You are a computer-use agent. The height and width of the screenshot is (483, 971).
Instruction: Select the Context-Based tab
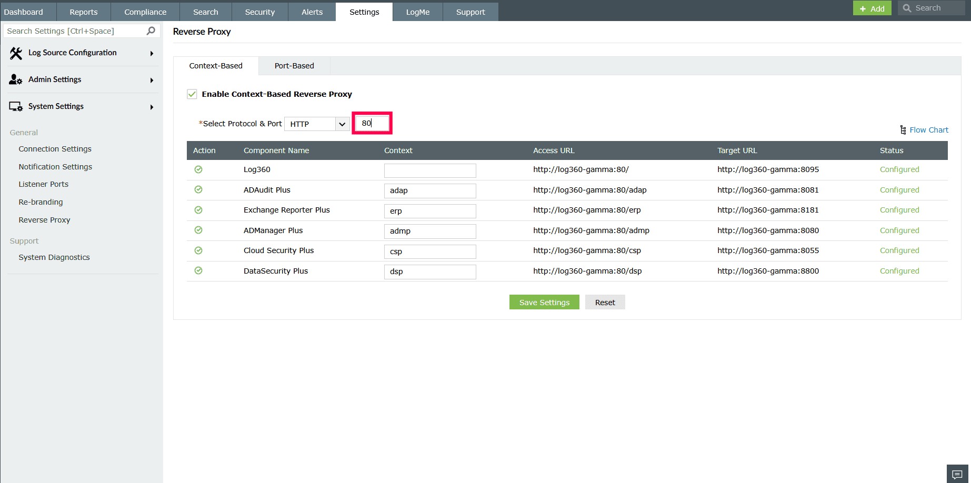click(x=216, y=66)
